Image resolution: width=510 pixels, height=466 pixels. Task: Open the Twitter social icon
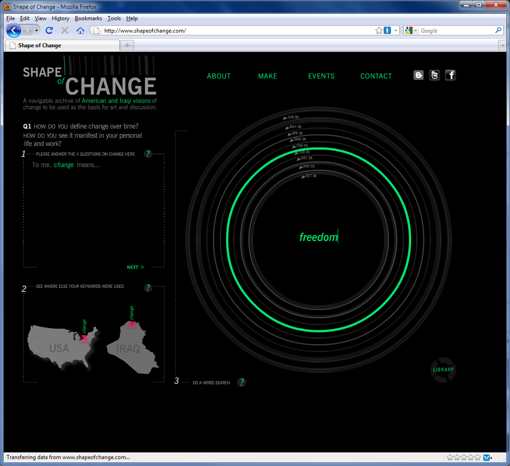pyautogui.click(x=434, y=75)
